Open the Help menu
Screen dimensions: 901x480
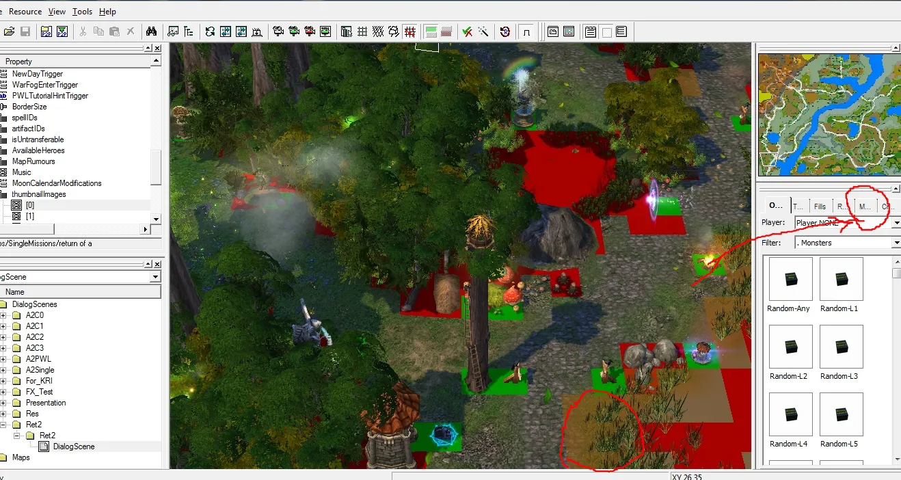point(107,12)
